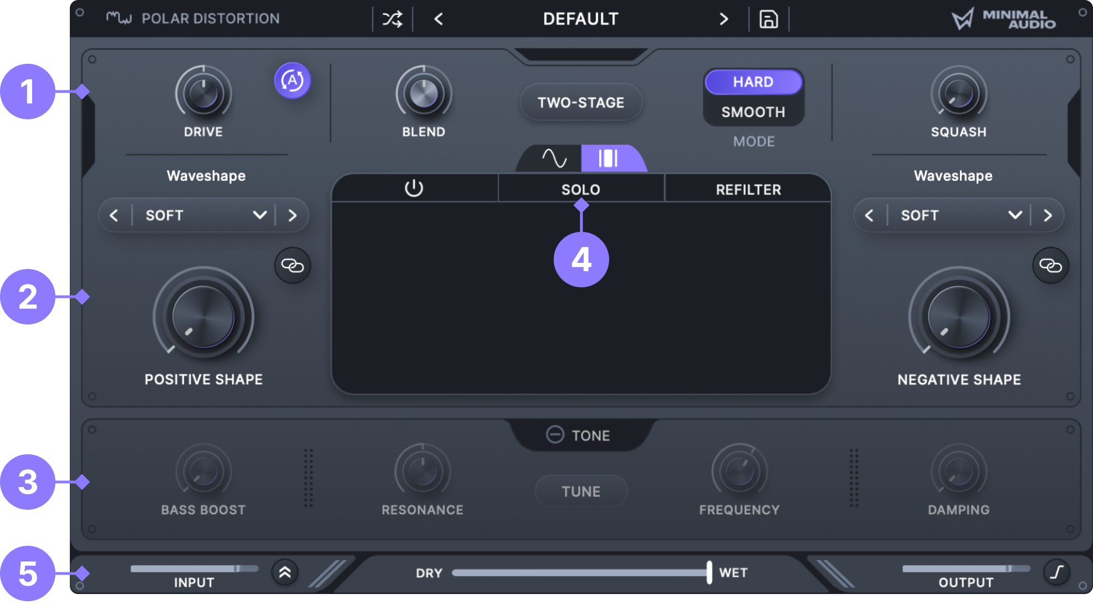Switch to the filter band display tab
The height and width of the screenshot is (609, 1093).
tap(608, 159)
